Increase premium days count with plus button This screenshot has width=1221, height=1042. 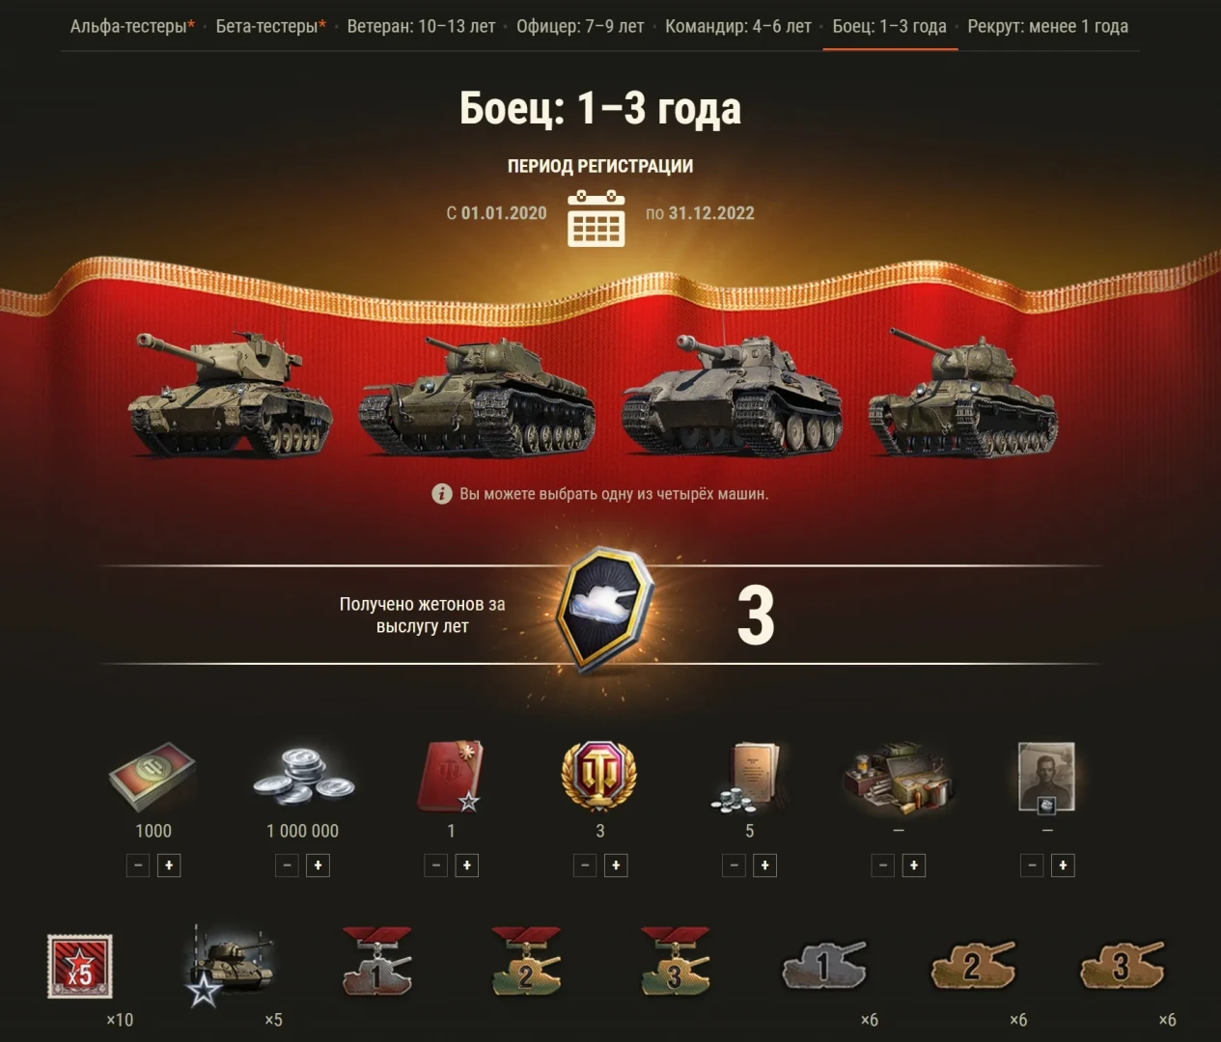(x=616, y=865)
